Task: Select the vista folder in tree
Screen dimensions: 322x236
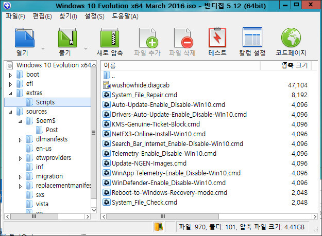Action: pos(42,204)
